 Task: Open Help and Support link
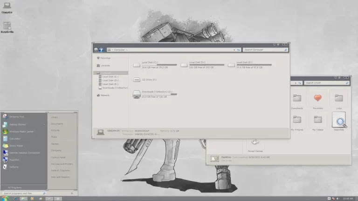click(x=60, y=177)
